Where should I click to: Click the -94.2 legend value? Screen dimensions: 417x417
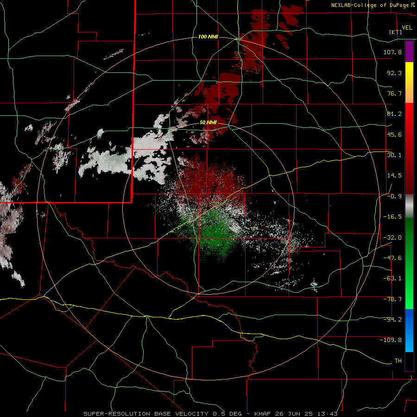tap(392, 320)
